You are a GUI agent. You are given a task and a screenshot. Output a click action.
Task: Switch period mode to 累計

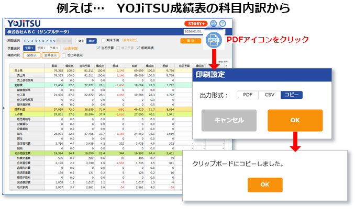click(x=92, y=41)
